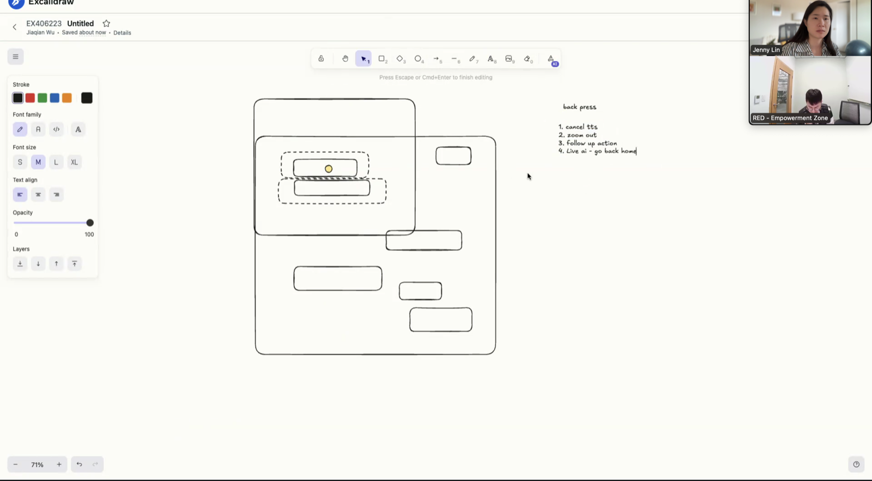This screenshot has height=481, width=872.
Task: Reset zoom at 71% label
Action: pyautogui.click(x=37, y=465)
